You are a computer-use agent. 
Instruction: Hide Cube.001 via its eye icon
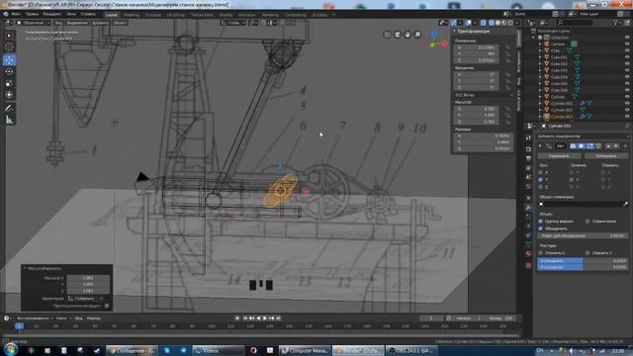(x=627, y=57)
